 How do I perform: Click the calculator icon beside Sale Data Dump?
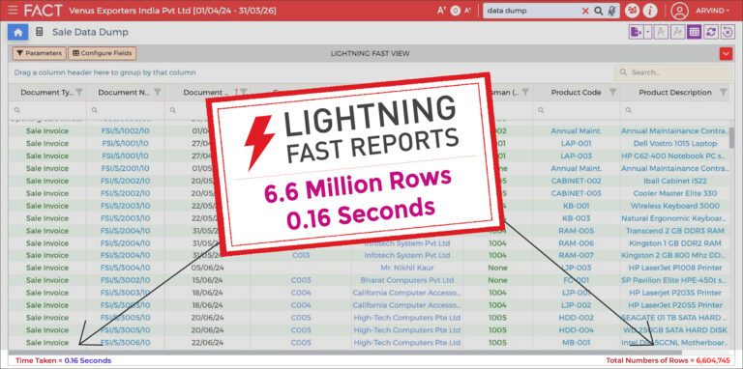[x=40, y=32]
